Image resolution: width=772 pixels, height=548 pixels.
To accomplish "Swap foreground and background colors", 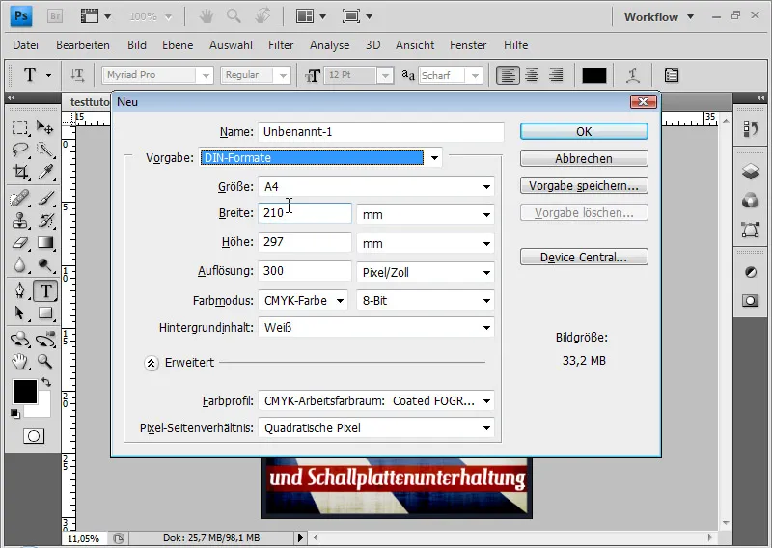I will click(46, 382).
